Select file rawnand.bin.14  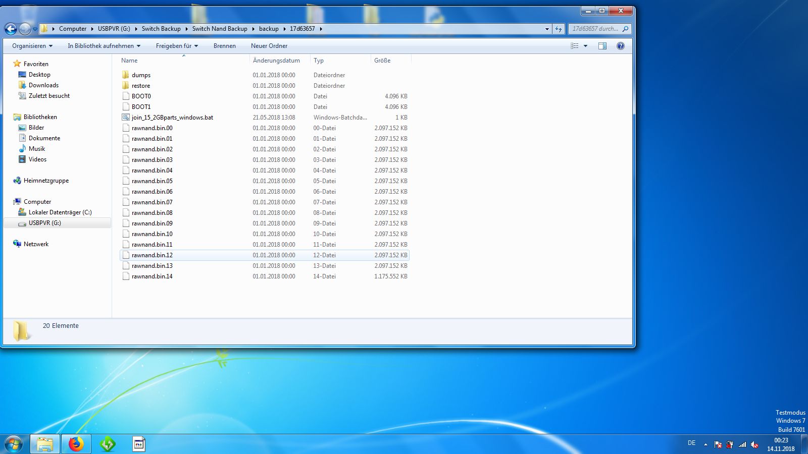click(152, 276)
